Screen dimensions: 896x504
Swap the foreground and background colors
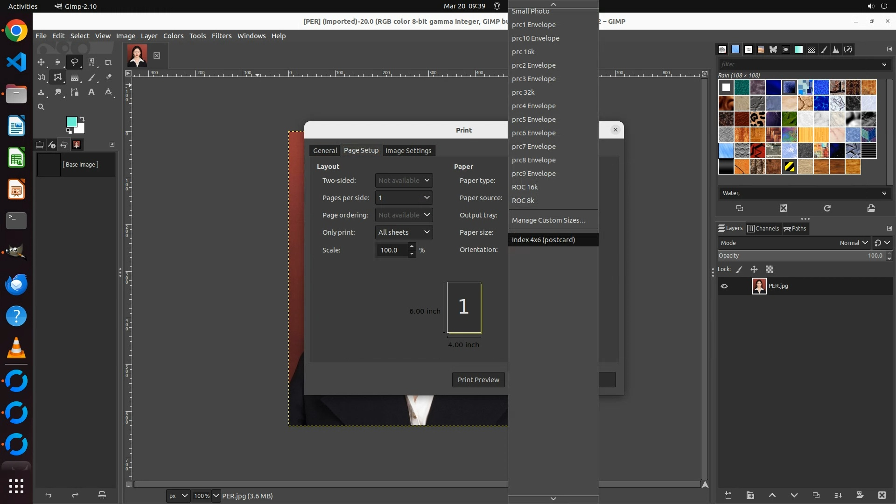[x=82, y=119]
